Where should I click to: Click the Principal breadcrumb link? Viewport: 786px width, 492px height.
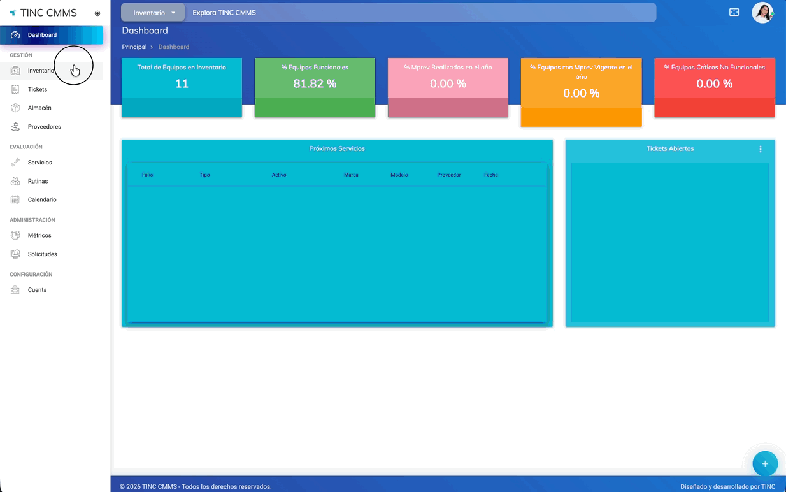134,47
